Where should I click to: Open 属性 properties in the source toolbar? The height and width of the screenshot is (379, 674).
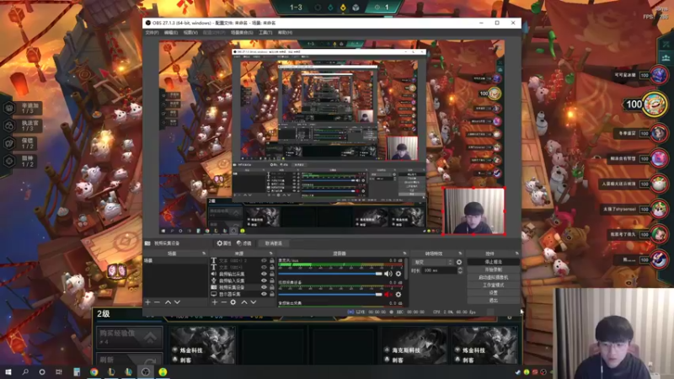pos(224,243)
